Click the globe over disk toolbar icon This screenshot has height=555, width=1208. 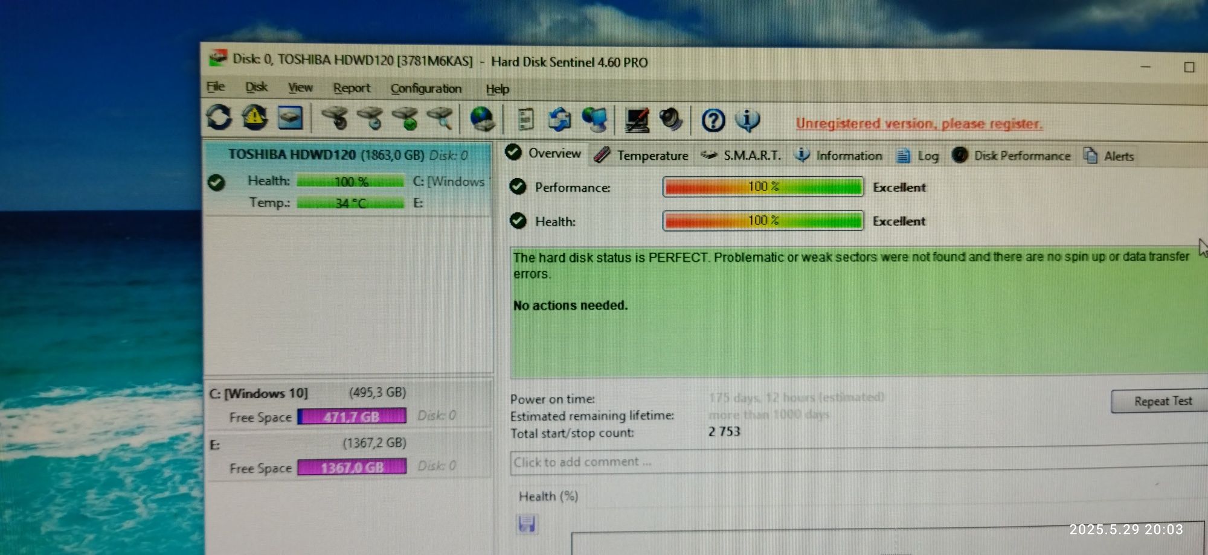click(483, 119)
